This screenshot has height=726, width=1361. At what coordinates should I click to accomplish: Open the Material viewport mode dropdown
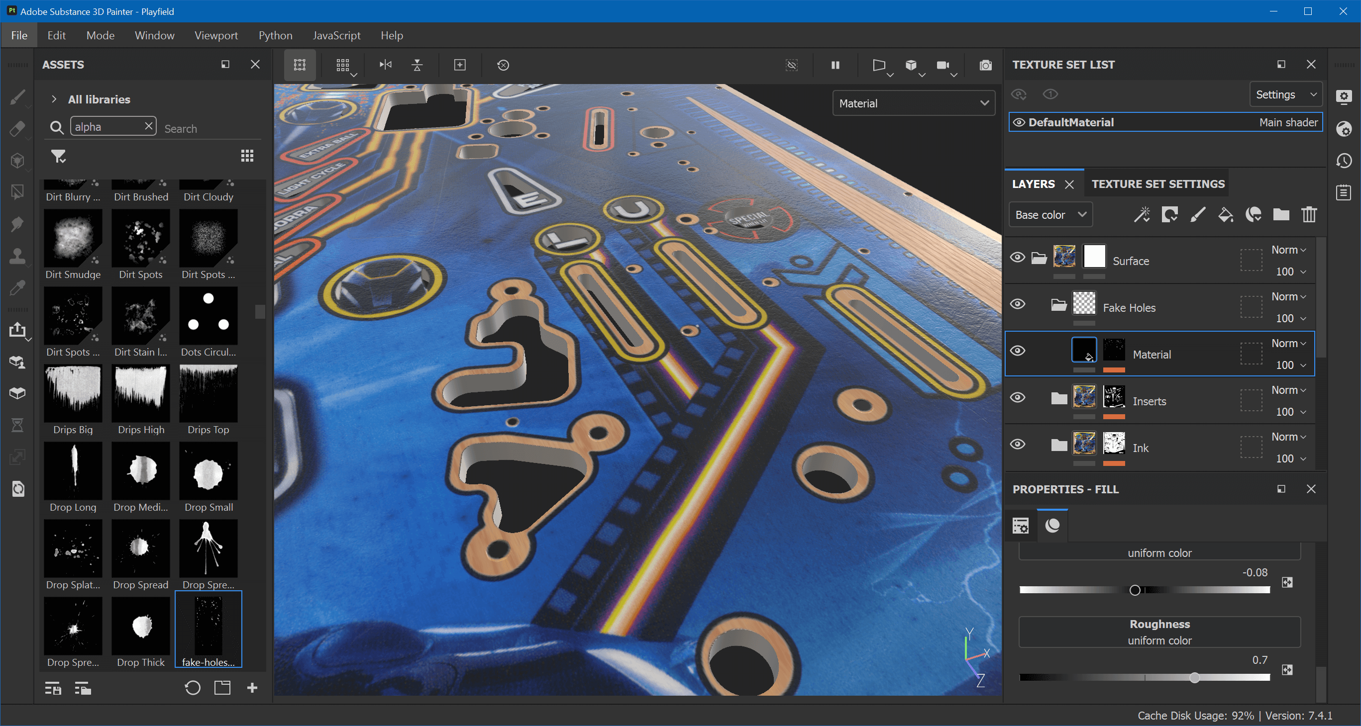pyautogui.click(x=914, y=103)
